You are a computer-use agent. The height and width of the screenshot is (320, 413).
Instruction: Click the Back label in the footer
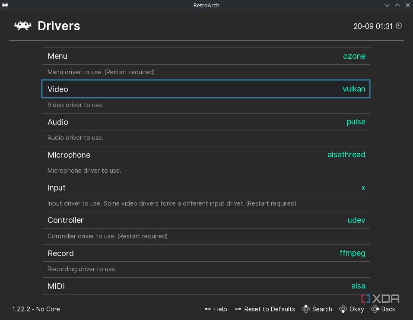click(388, 309)
